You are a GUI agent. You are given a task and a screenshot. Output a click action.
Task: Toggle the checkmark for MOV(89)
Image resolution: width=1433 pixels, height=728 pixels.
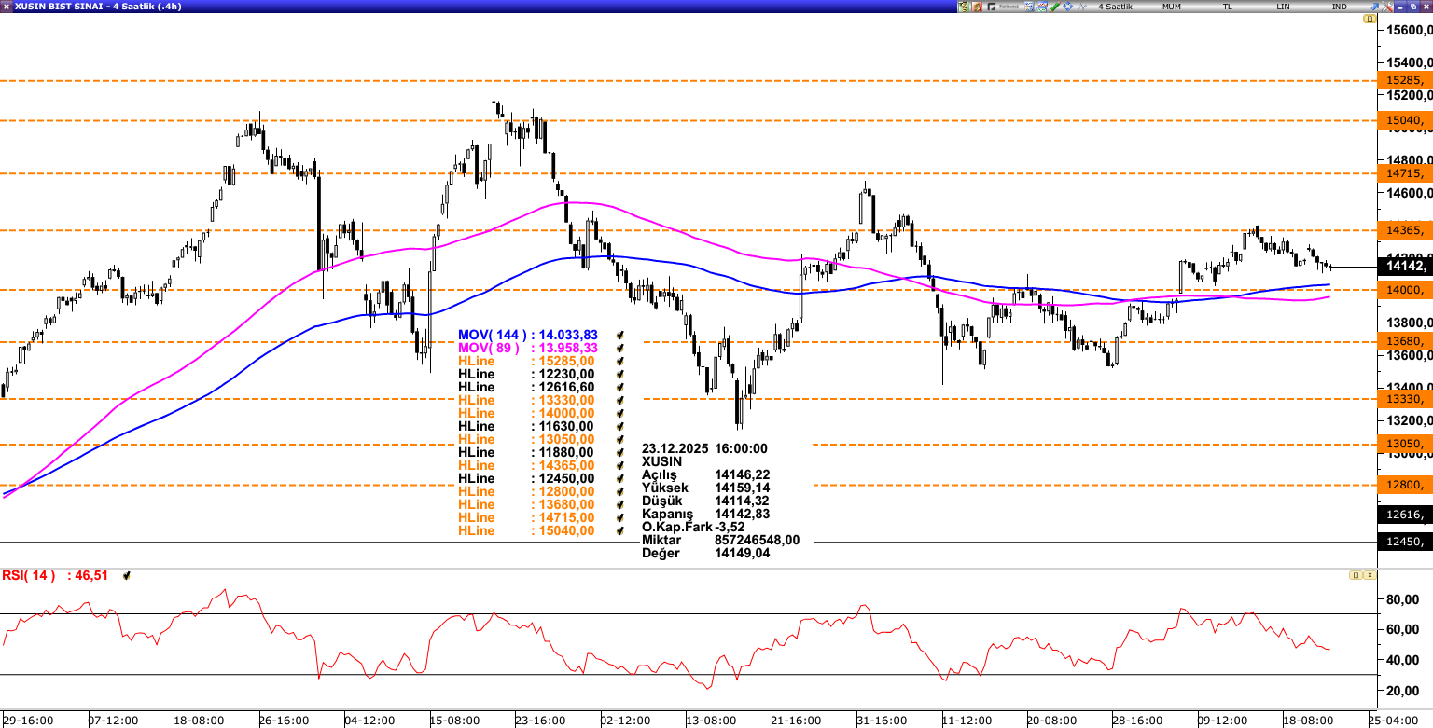pyautogui.click(x=619, y=348)
